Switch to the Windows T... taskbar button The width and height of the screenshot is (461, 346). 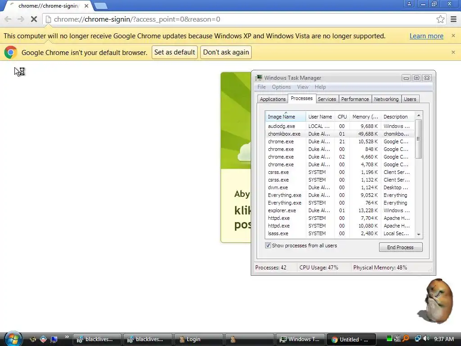coord(299,339)
